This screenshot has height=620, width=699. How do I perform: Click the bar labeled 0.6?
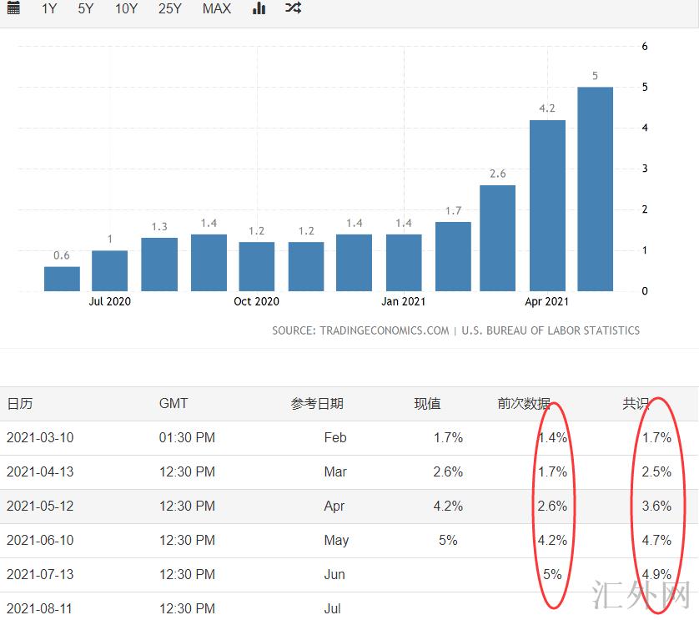(62, 279)
